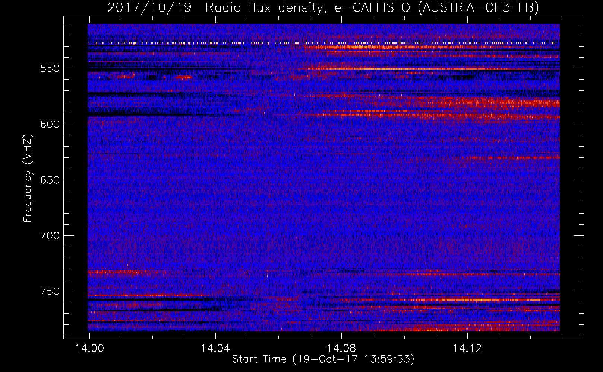The height and width of the screenshot is (372, 603).
Task: Click the 14:08 time tick label
Action: [x=341, y=349]
